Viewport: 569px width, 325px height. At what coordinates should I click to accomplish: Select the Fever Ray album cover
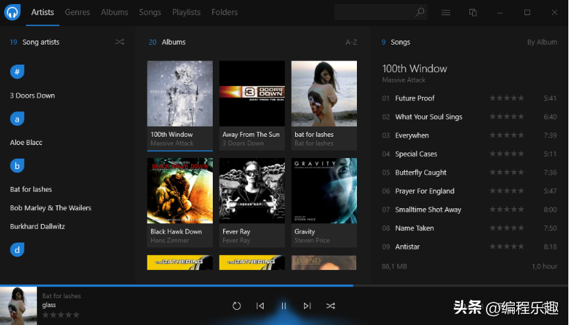pos(252,190)
